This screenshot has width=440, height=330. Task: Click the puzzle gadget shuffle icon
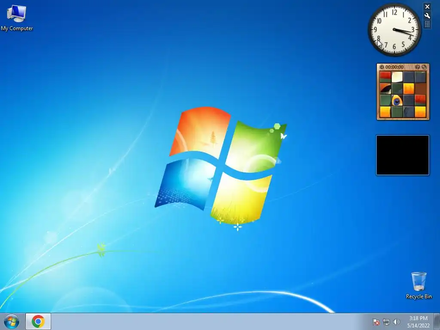coord(424,67)
